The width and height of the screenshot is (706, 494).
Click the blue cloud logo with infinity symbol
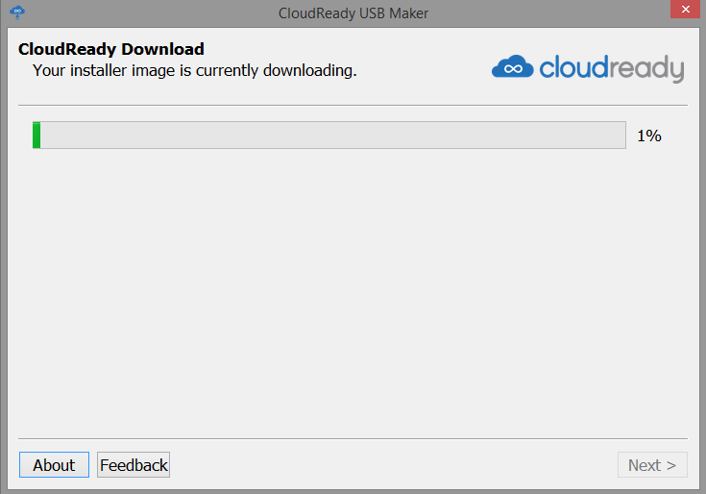click(x=512, y=67)
